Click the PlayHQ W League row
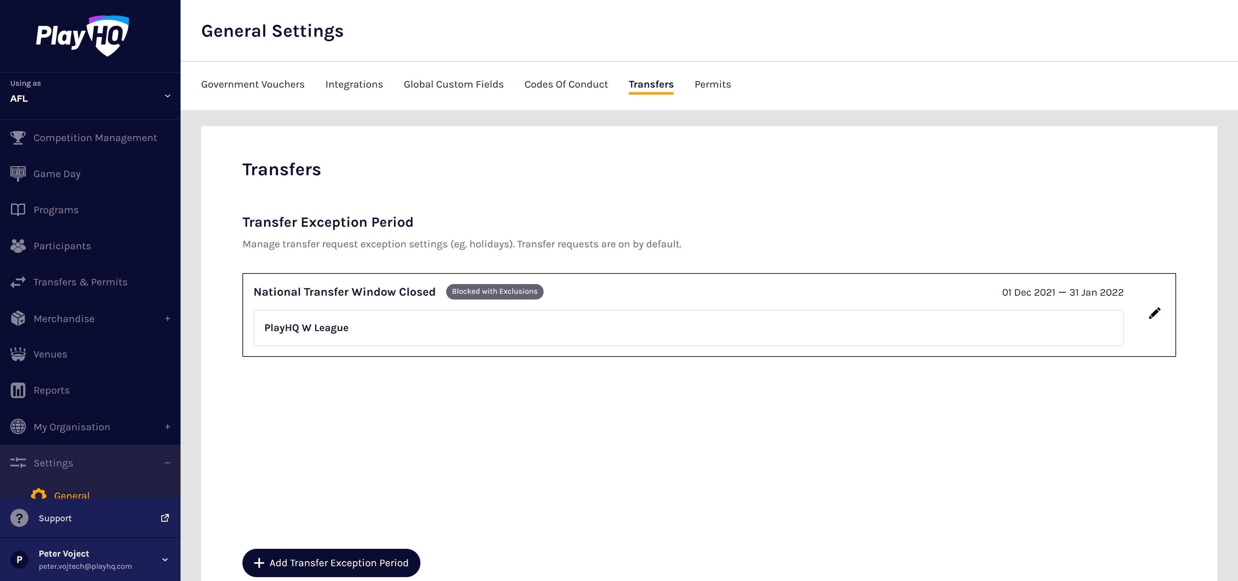The height and width of the screenshot is (581, 1238). 688,328
